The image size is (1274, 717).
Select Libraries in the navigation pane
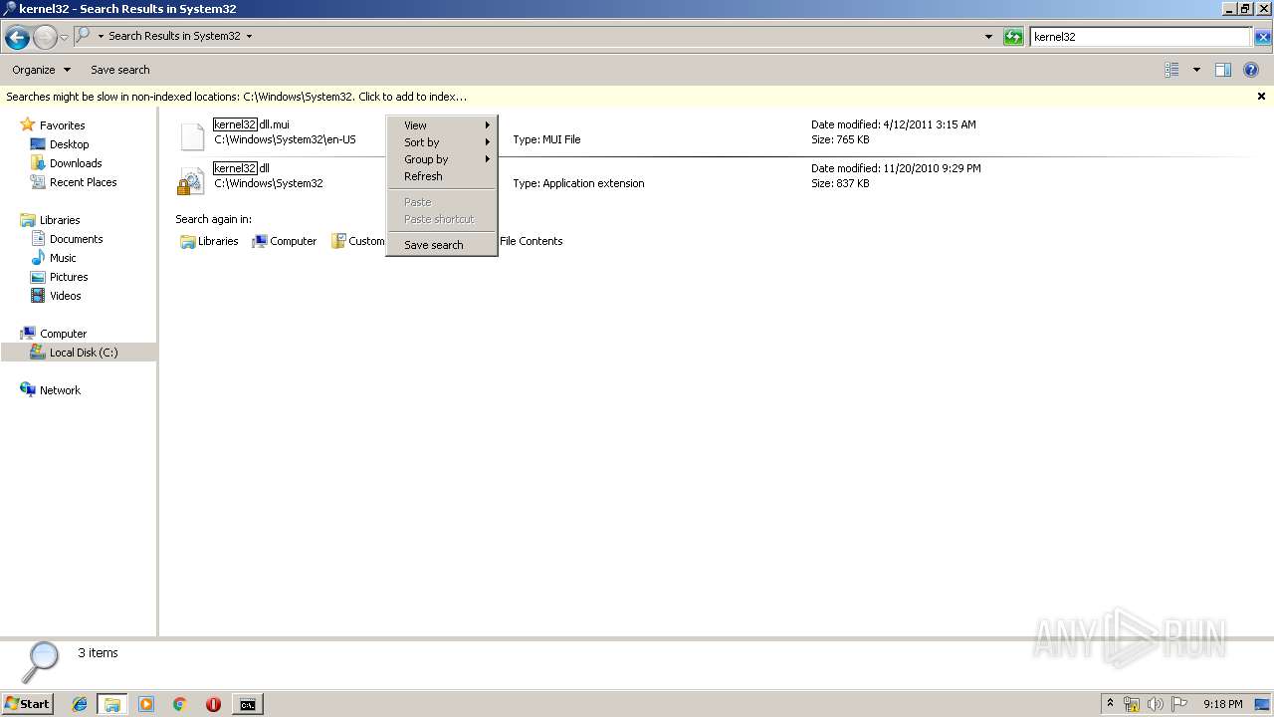[x=60, y=220]
